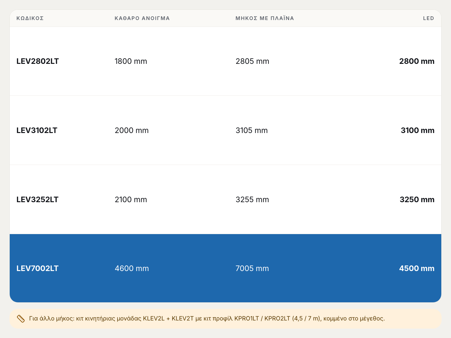The height and width of the screenshot is (338, 451).
Task: Click the ruler icon in the note banner
Action: coord(21,319)
